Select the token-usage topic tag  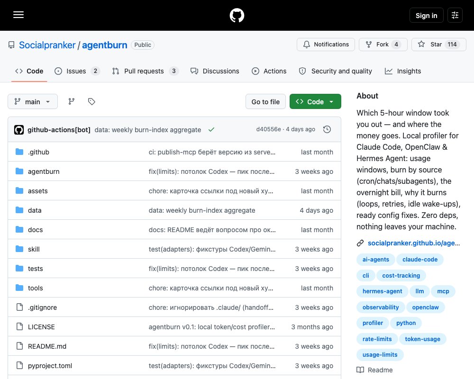click(423, 339)
